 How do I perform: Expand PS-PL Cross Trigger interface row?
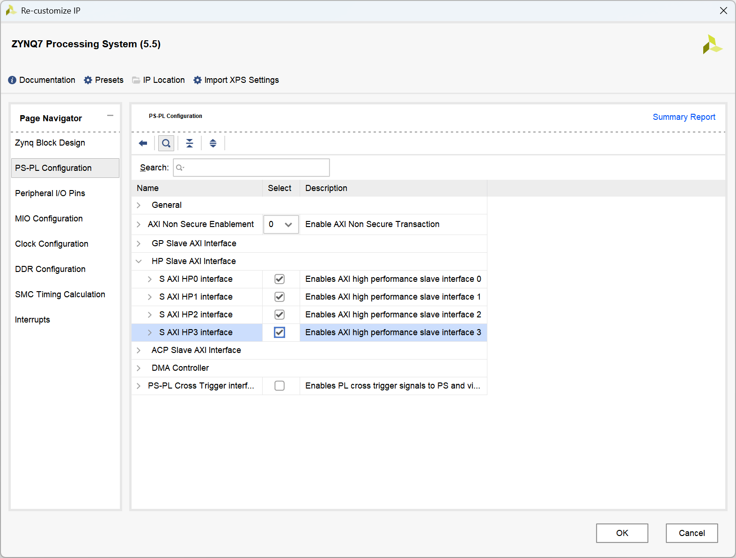pos(139,386)
